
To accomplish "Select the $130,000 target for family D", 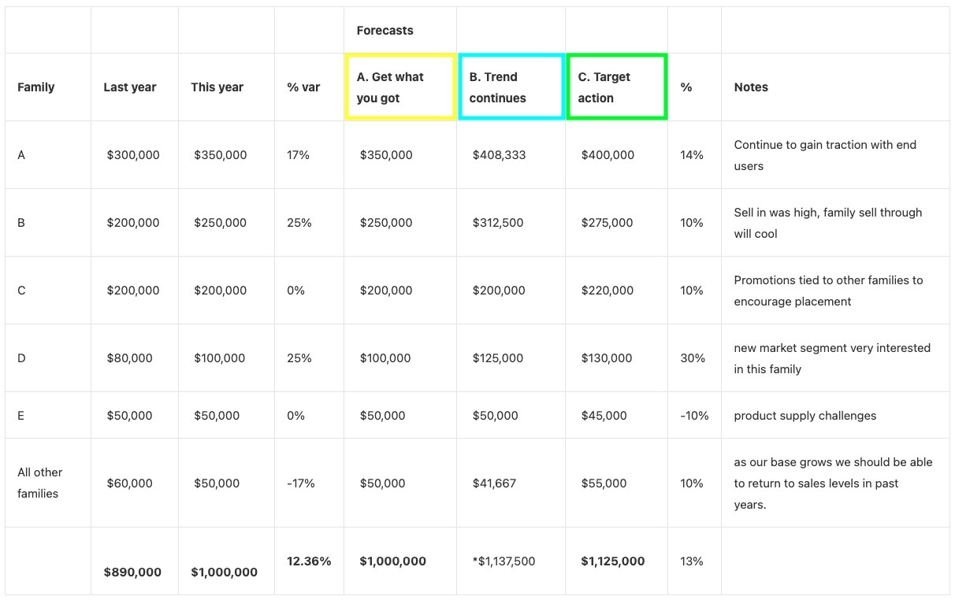I will click(607, 358).
